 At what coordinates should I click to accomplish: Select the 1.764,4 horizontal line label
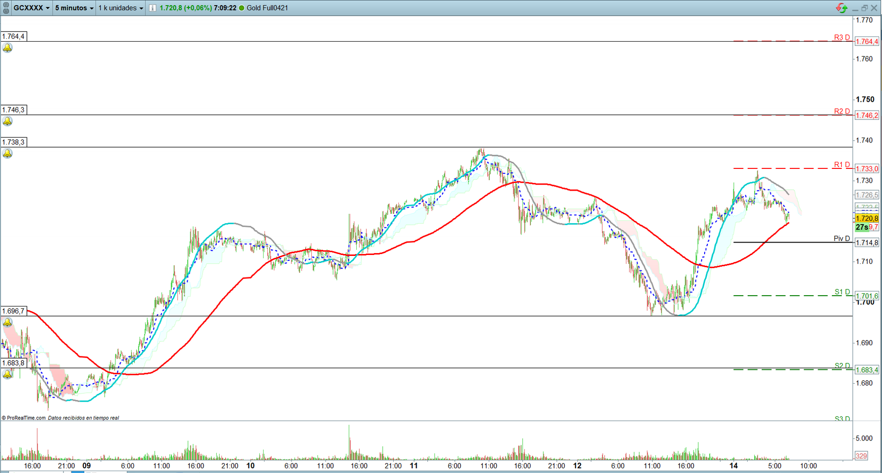click(14, 36)
